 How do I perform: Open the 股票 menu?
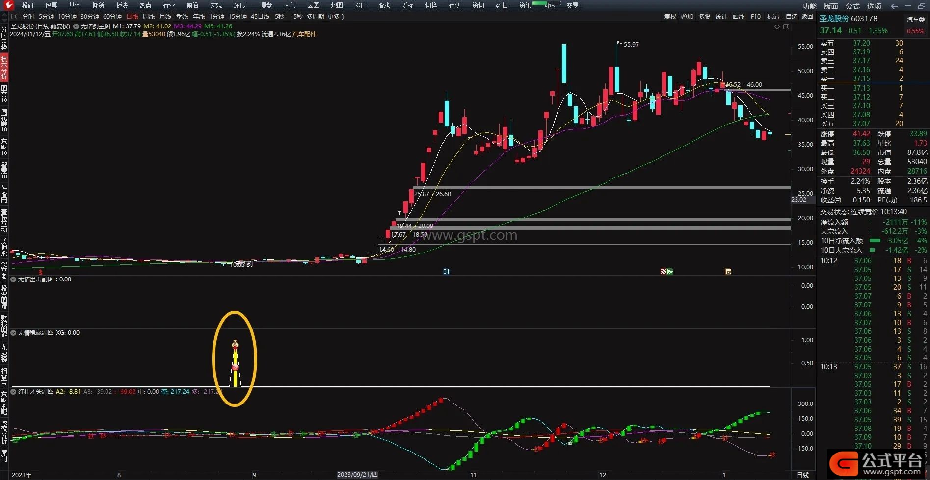[51, 6]
